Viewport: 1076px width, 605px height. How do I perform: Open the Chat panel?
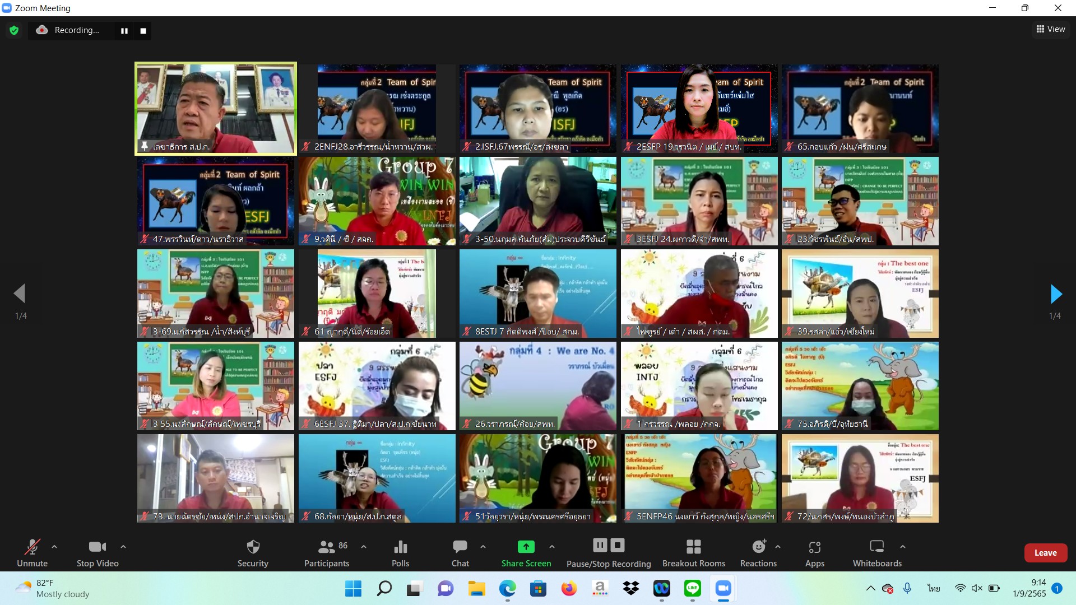460,553
